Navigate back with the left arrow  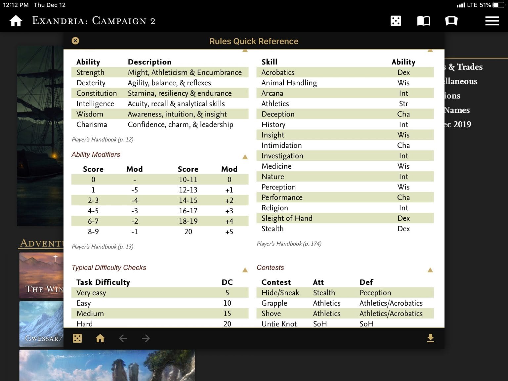123,338
